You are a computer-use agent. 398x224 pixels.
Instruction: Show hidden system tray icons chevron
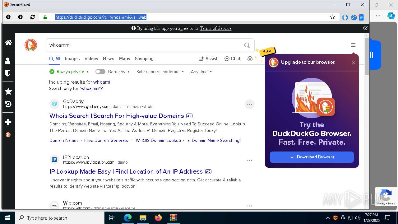click(x=328, y=218)
